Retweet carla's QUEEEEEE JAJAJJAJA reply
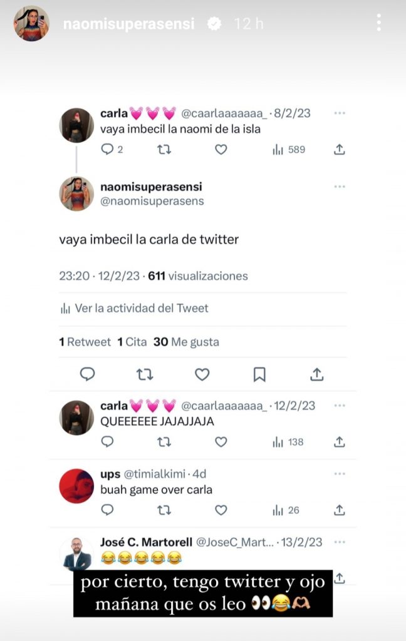 [x=164, y=442]
